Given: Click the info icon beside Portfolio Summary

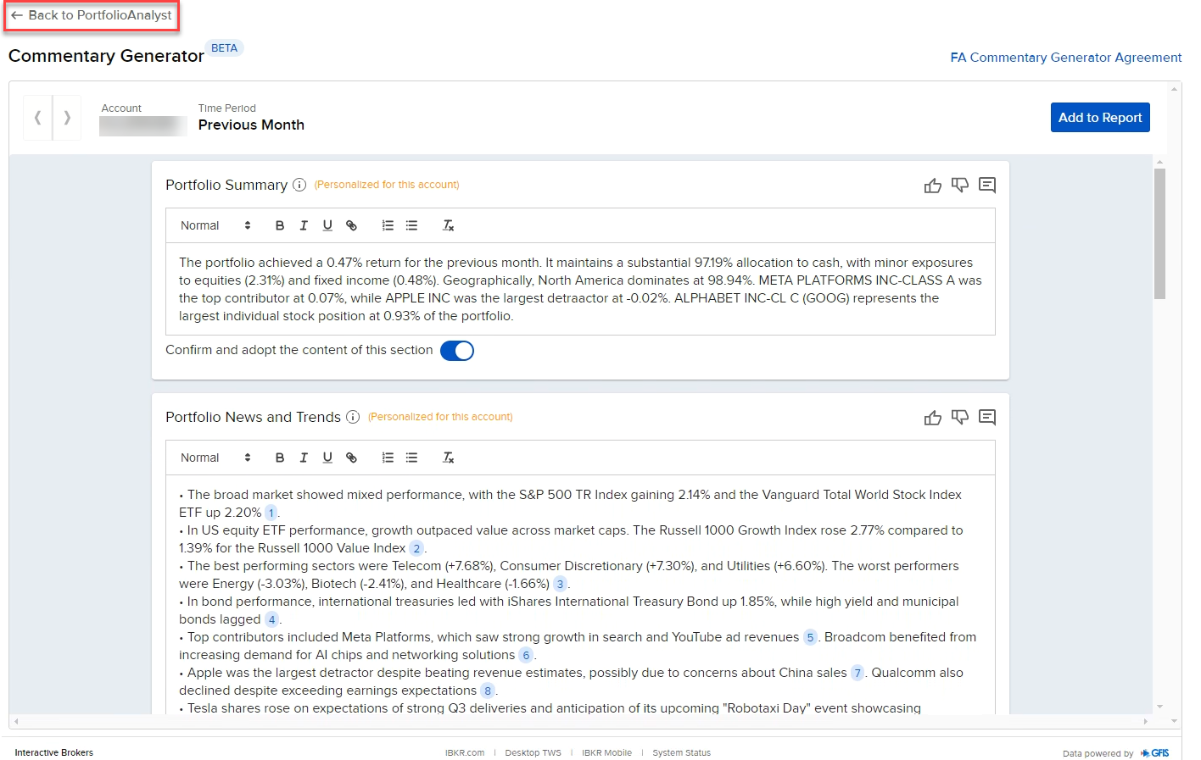Looking at the screenshot, I should [299, 185].
